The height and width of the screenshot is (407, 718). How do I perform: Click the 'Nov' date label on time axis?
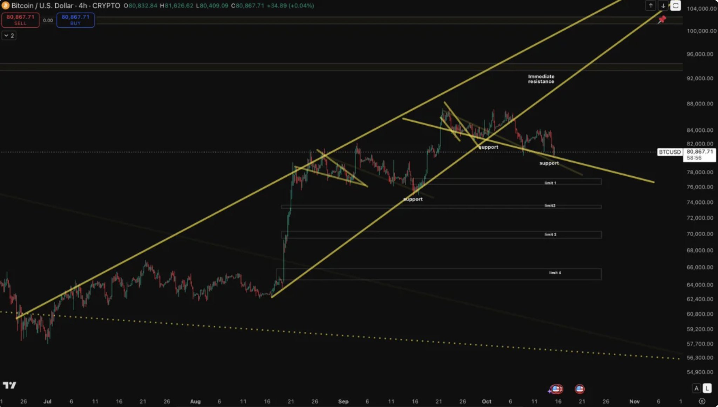pyautogui.click(x=635, y=401)
